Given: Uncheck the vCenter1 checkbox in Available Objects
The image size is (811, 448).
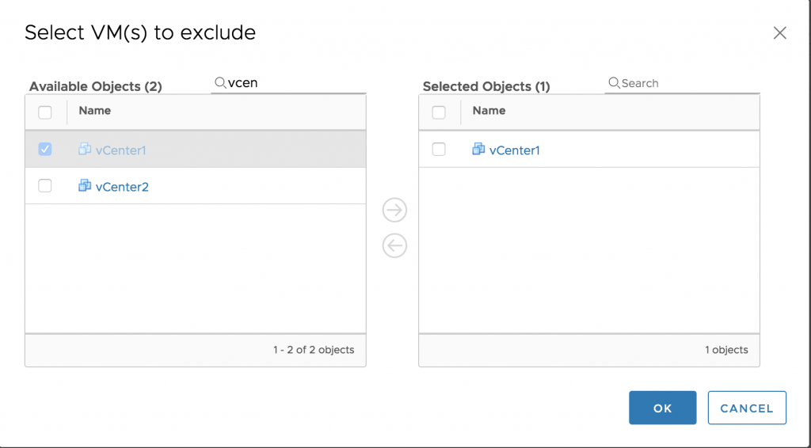Looking at the screenshot, I should pos(45,150).
